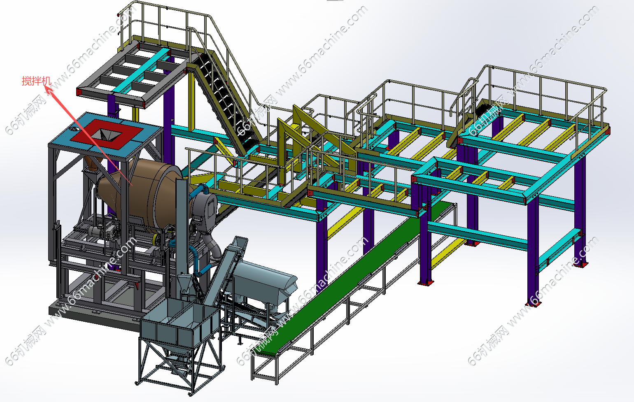Click the red 搅拌机 annotation label
This screenshot has width=634, height=402.
[36, 81]
